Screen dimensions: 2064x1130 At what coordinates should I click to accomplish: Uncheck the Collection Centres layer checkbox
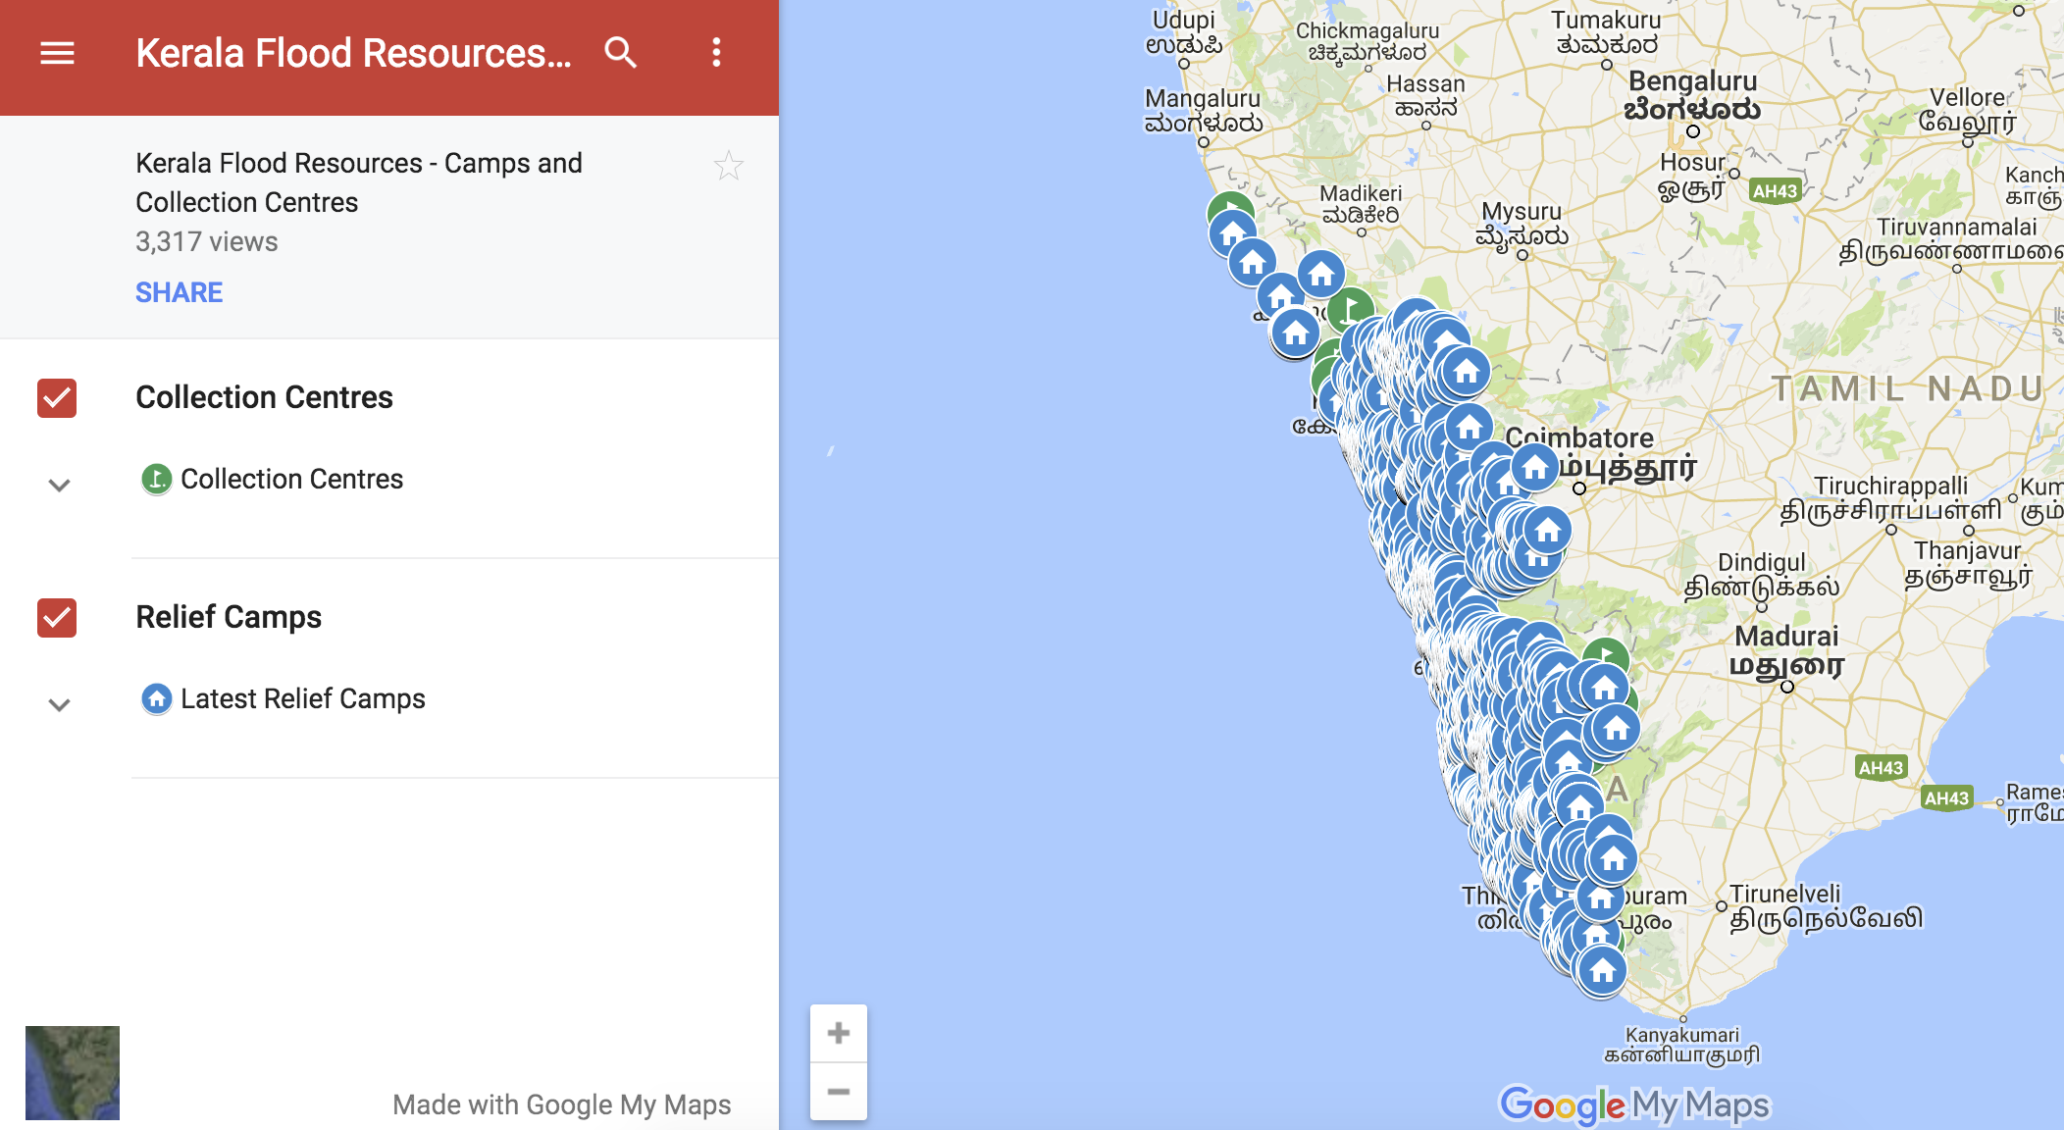pyautogui.click(x=57, y=398)
